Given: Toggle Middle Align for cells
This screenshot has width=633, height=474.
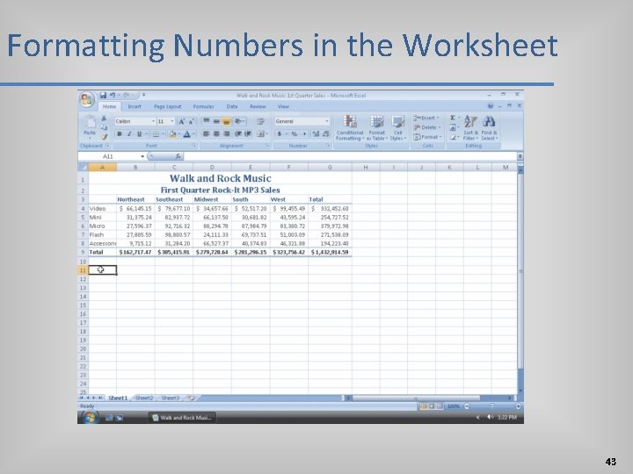Looking at the screenshot, I should pyautogui.click(x=216, y=121).
